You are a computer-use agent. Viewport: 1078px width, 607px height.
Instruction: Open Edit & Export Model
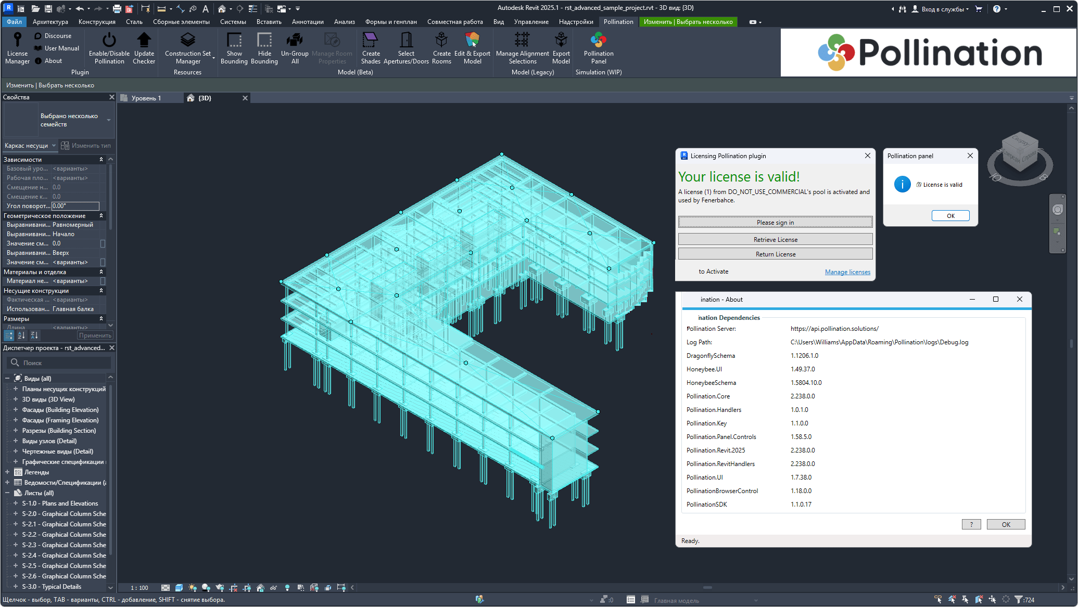[x=472, y=48]
